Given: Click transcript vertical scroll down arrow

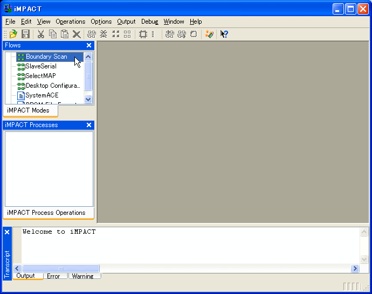Looking at the screenshot, I should pos(364,259).
